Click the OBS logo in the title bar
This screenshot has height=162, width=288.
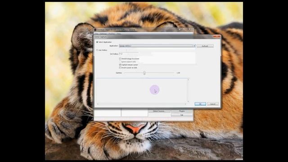(x=95, y=30)
